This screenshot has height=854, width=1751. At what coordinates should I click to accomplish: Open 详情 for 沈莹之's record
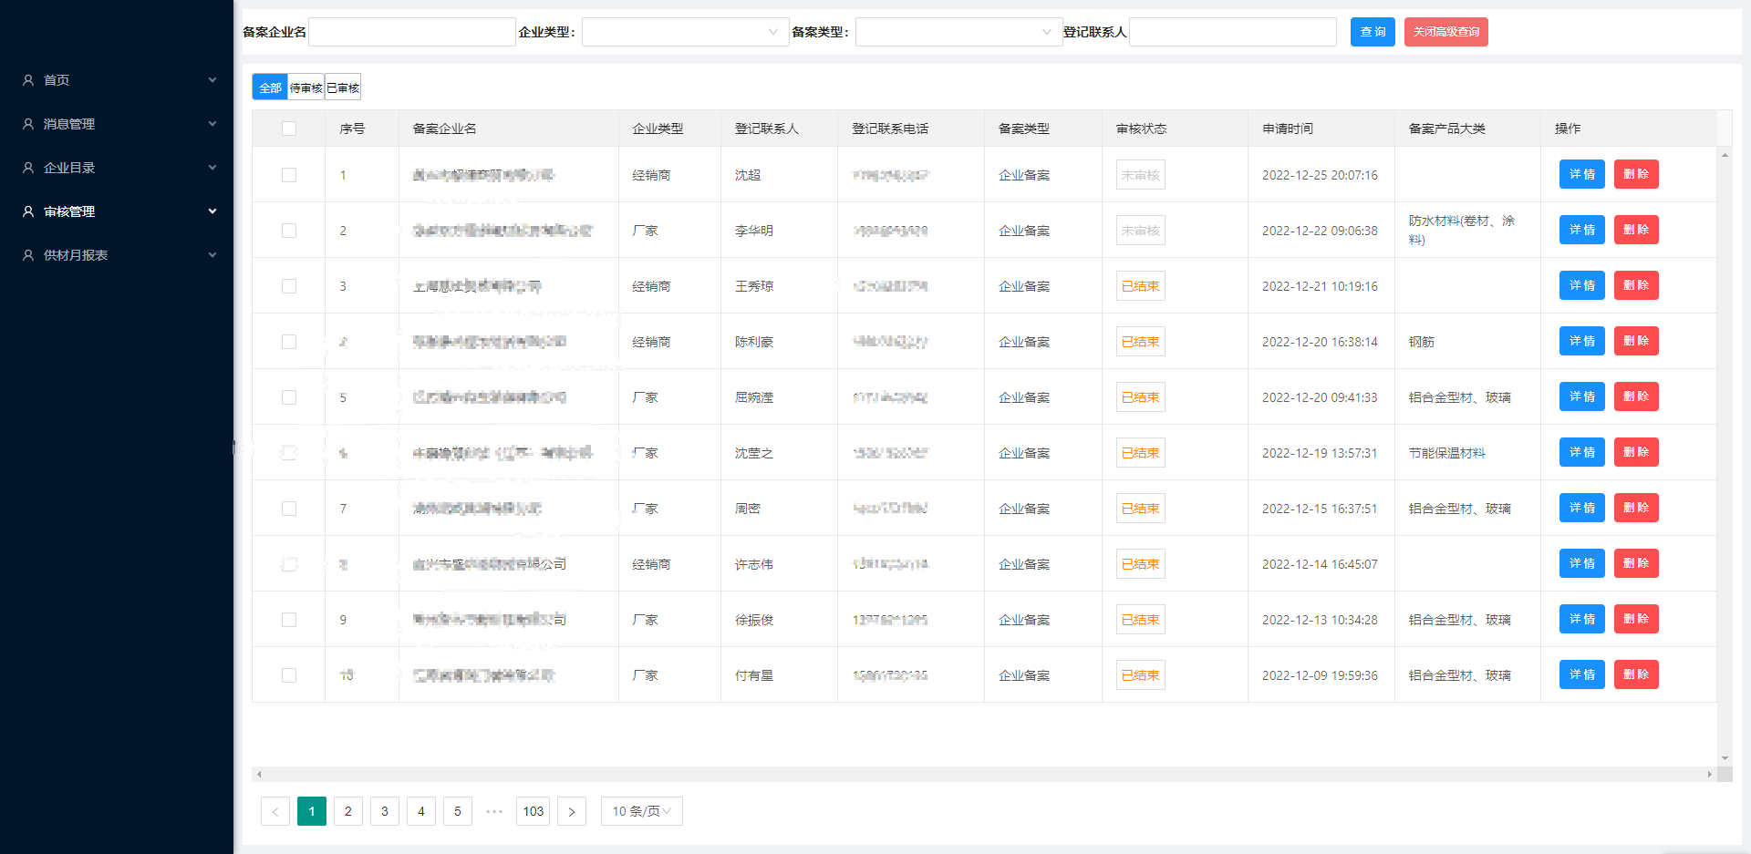pyautogui.click(x=1581, y=452)
